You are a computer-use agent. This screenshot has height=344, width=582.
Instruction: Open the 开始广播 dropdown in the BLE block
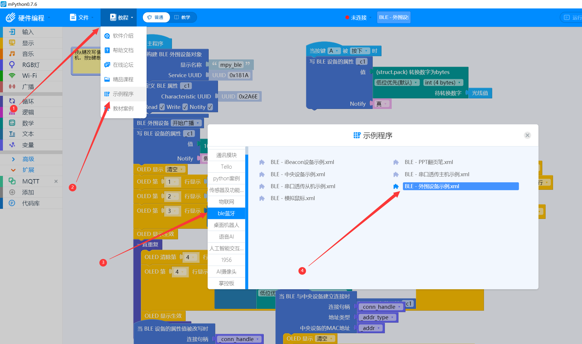(x=186, y=123)
